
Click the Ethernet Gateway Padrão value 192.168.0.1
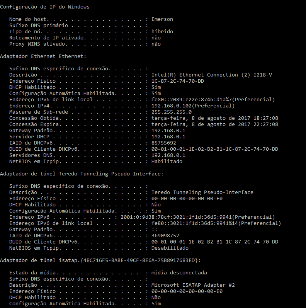click(168, 131)
